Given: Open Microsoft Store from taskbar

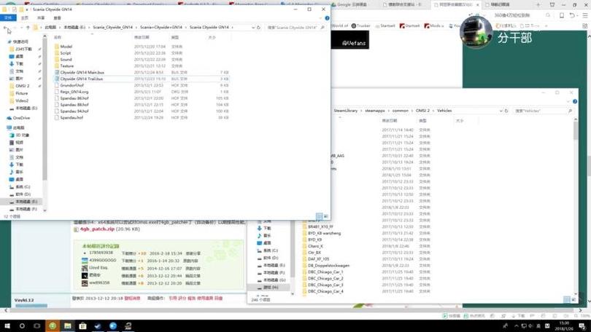Looking at the screenshot, I should [82, 326].
